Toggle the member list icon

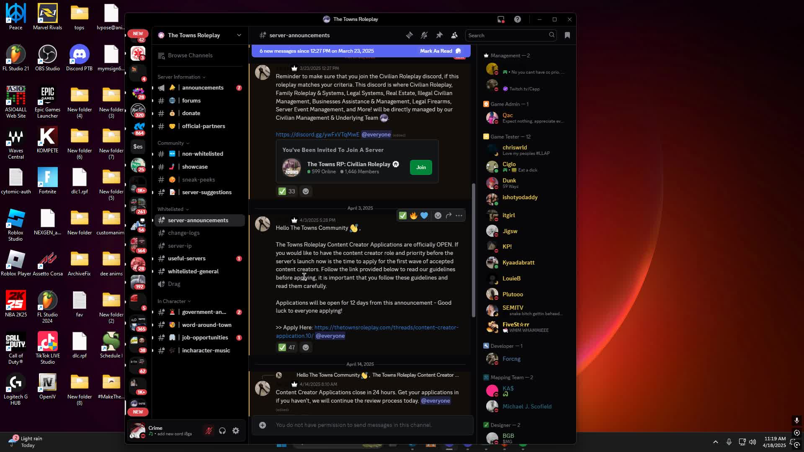tap(454, 36)
